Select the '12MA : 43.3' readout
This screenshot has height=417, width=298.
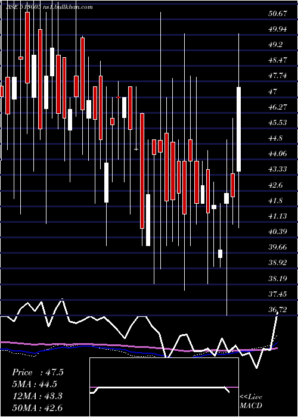(x=37, y=396)
